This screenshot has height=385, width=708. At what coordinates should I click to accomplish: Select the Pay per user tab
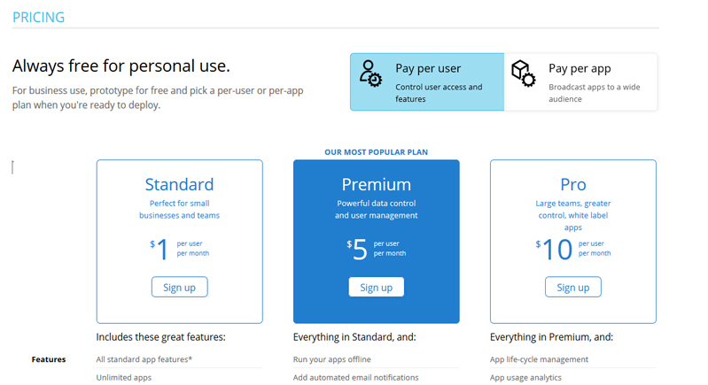[427, 82]
